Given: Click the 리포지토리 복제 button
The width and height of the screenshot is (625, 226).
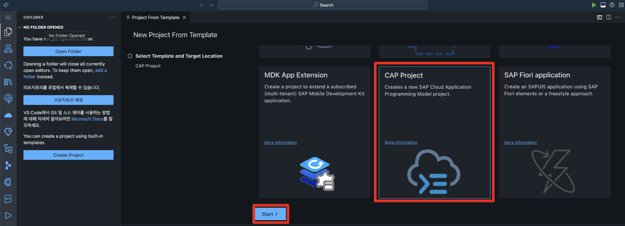Looking at the screenshot, I should point(68,100).
